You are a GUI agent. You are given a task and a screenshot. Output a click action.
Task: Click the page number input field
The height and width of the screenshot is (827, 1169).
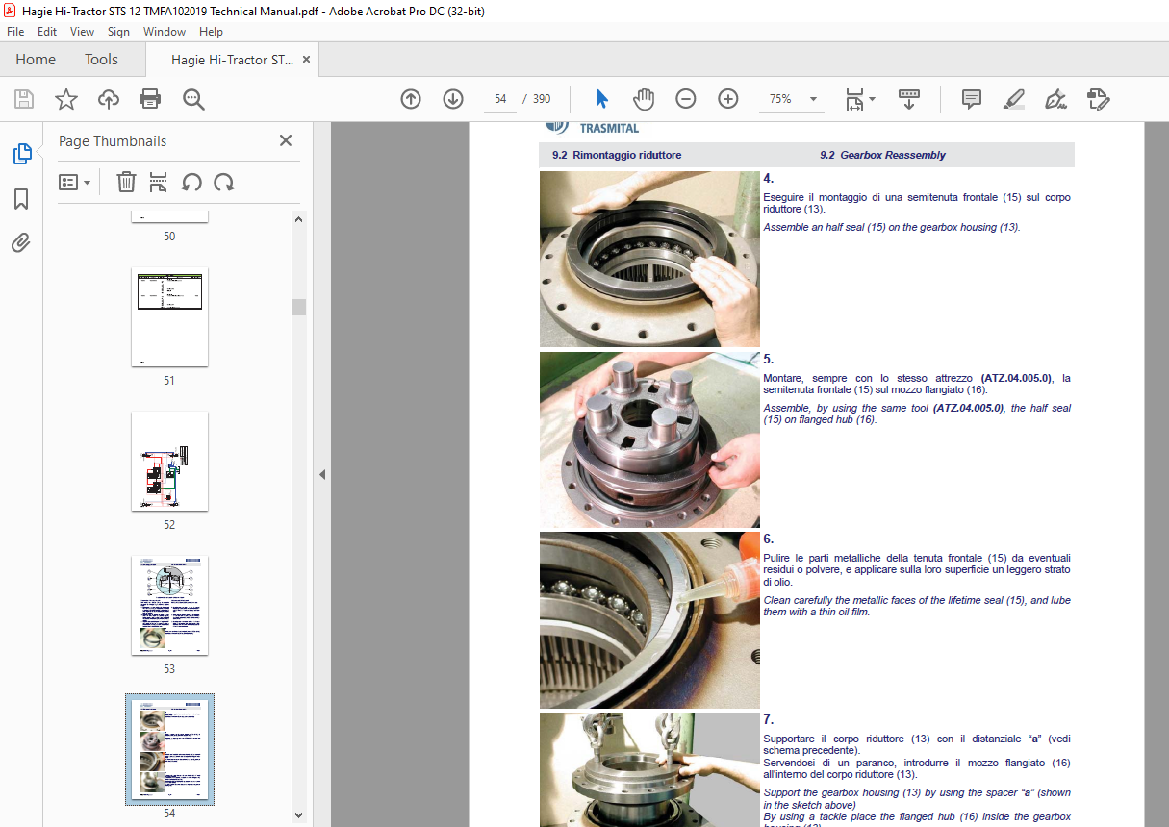click(500, 99)
